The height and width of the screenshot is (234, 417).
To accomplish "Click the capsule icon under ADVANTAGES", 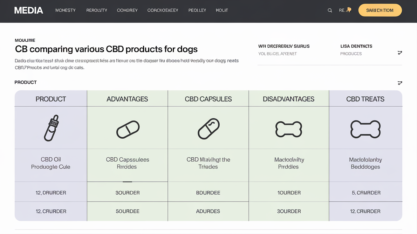I will tap(128, 129).
